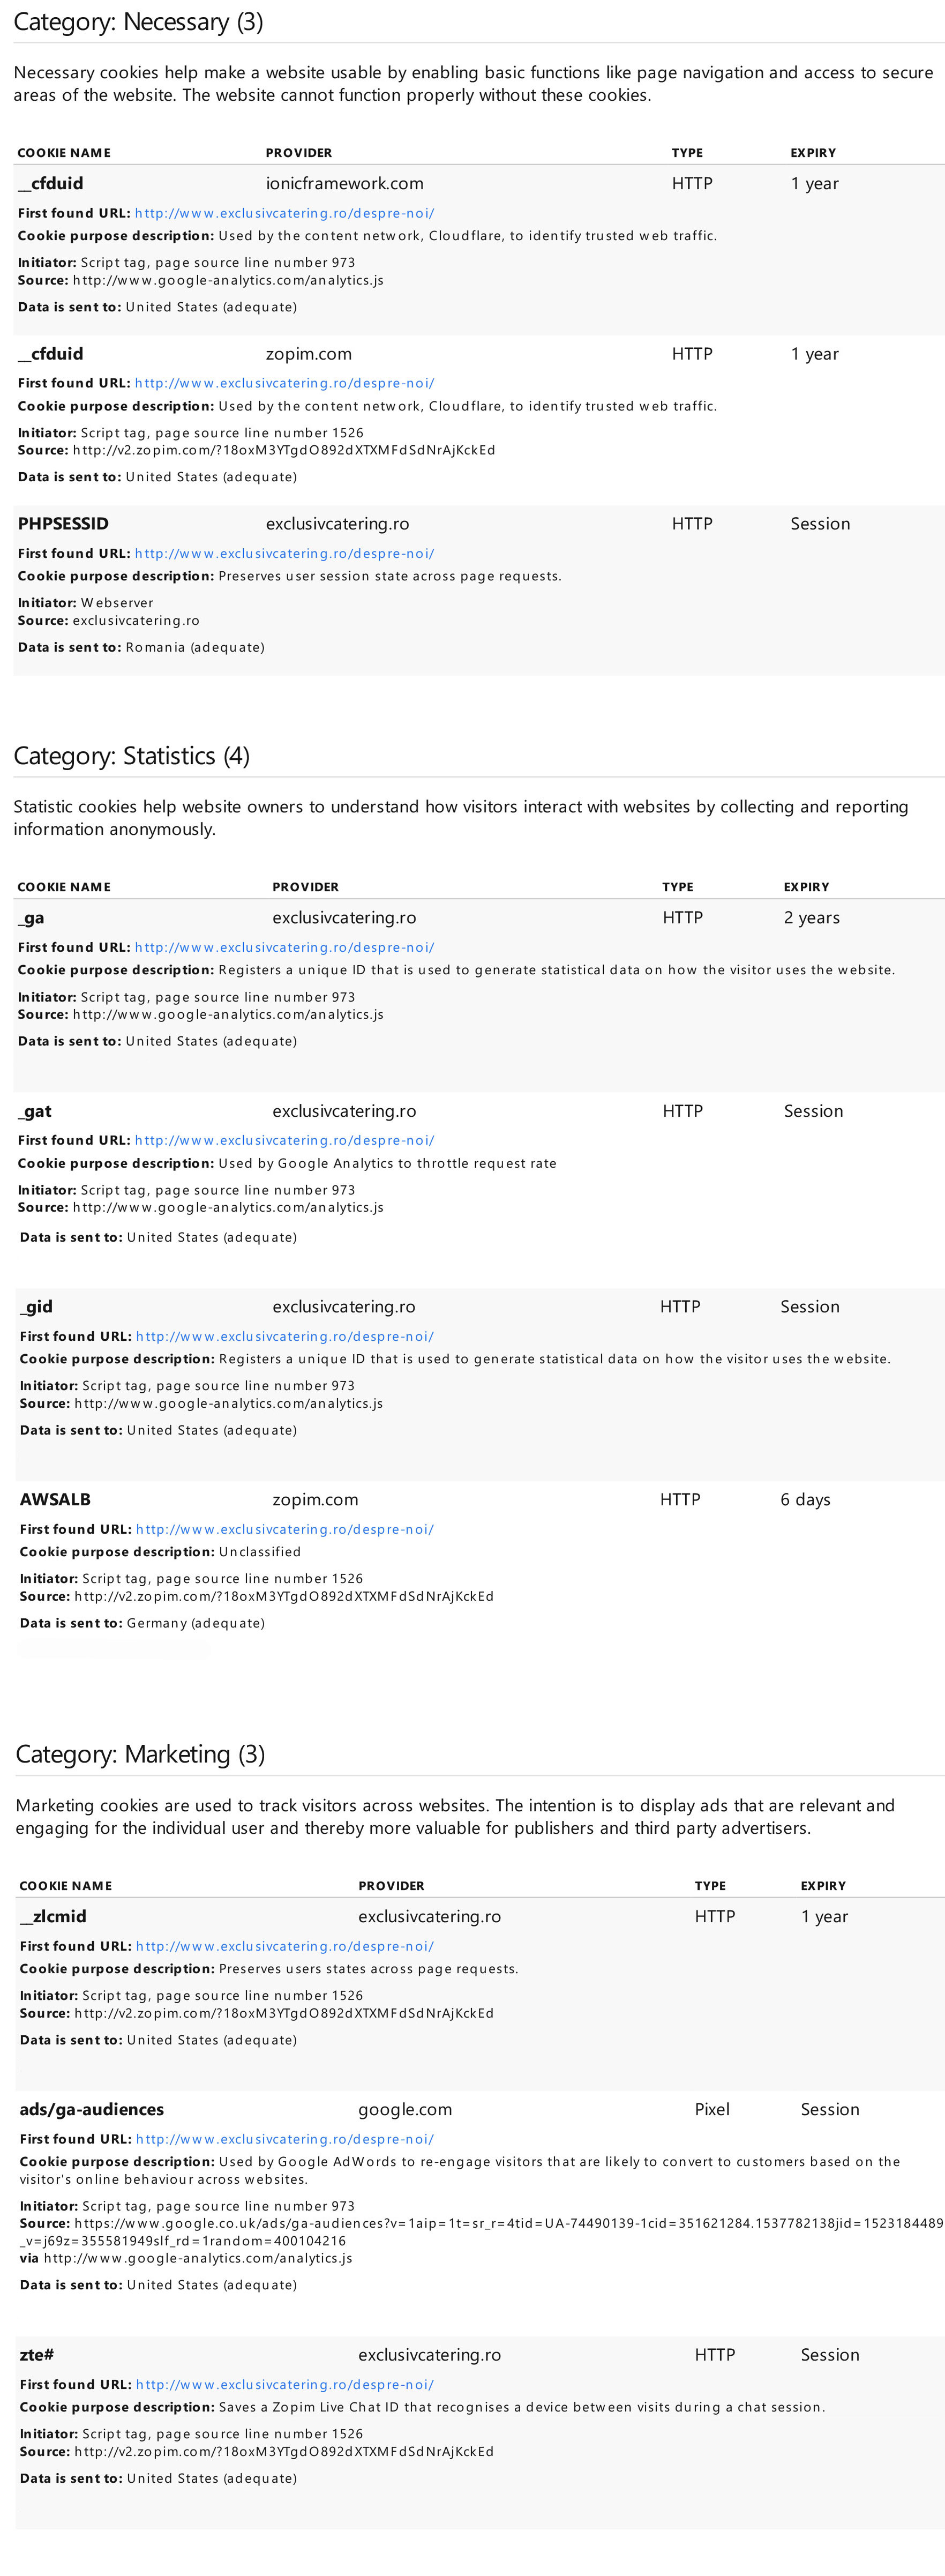The height and width of the screenshot is (2576, 945).
Task: Click EXPIRY column header in Necessary table
Action: click(x=813, y=153)
